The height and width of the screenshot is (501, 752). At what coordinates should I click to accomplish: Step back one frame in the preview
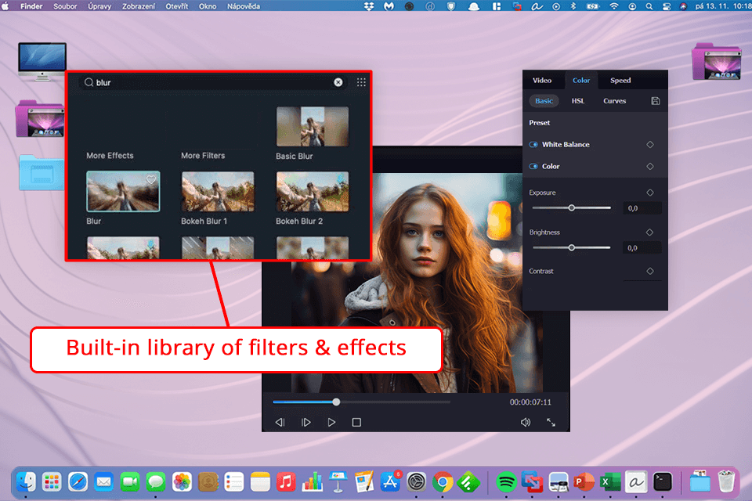click(x=280, y=423)
